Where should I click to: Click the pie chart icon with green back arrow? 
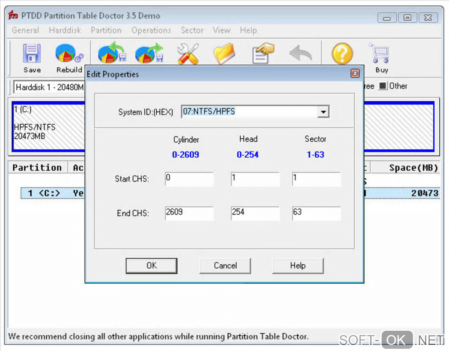click(x=112, y=53)
